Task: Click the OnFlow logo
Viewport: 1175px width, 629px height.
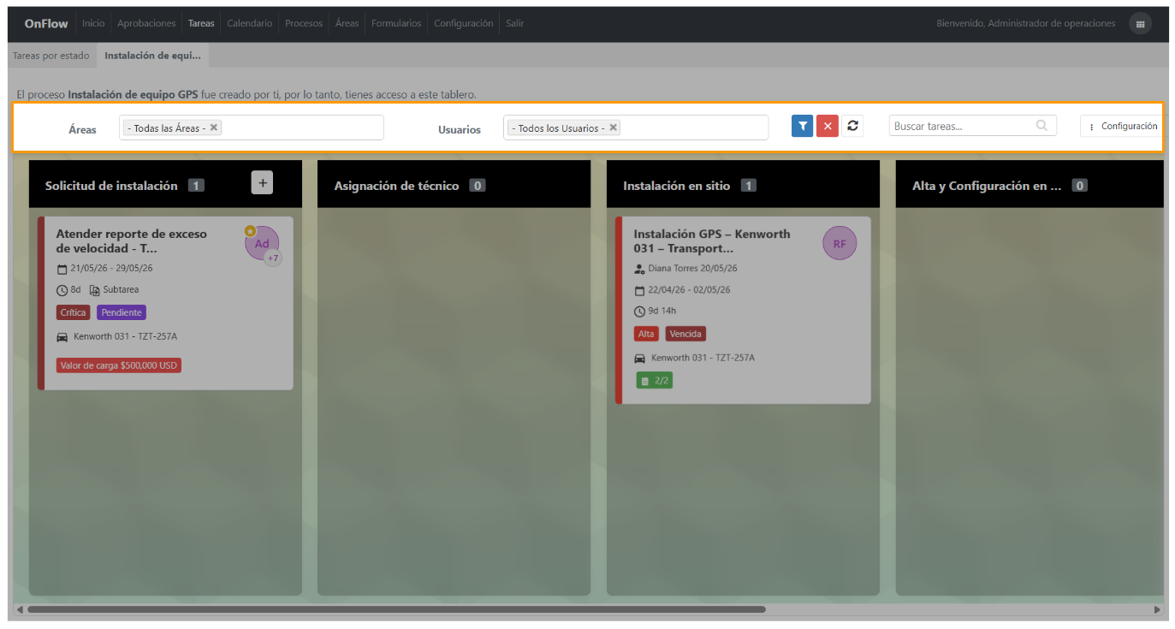Action: [x=46, y=24]
